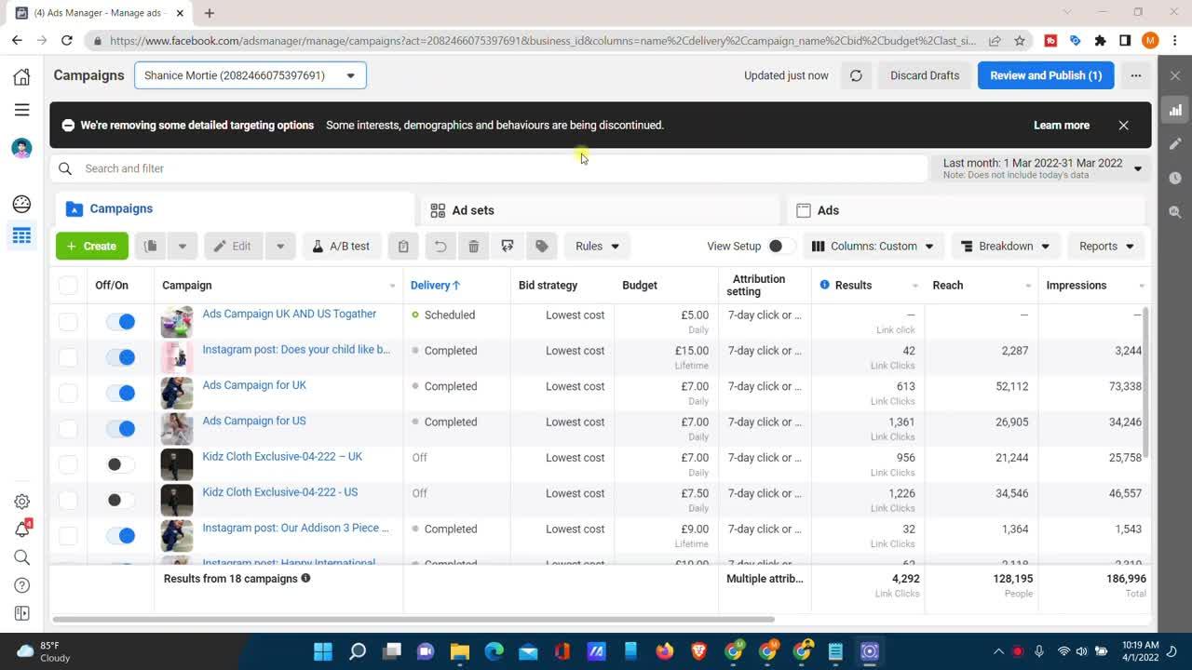This screenshot has height=670, width=1192.
Task: Click the Delete trash toolbar icon
Action: tap(473, 246)
